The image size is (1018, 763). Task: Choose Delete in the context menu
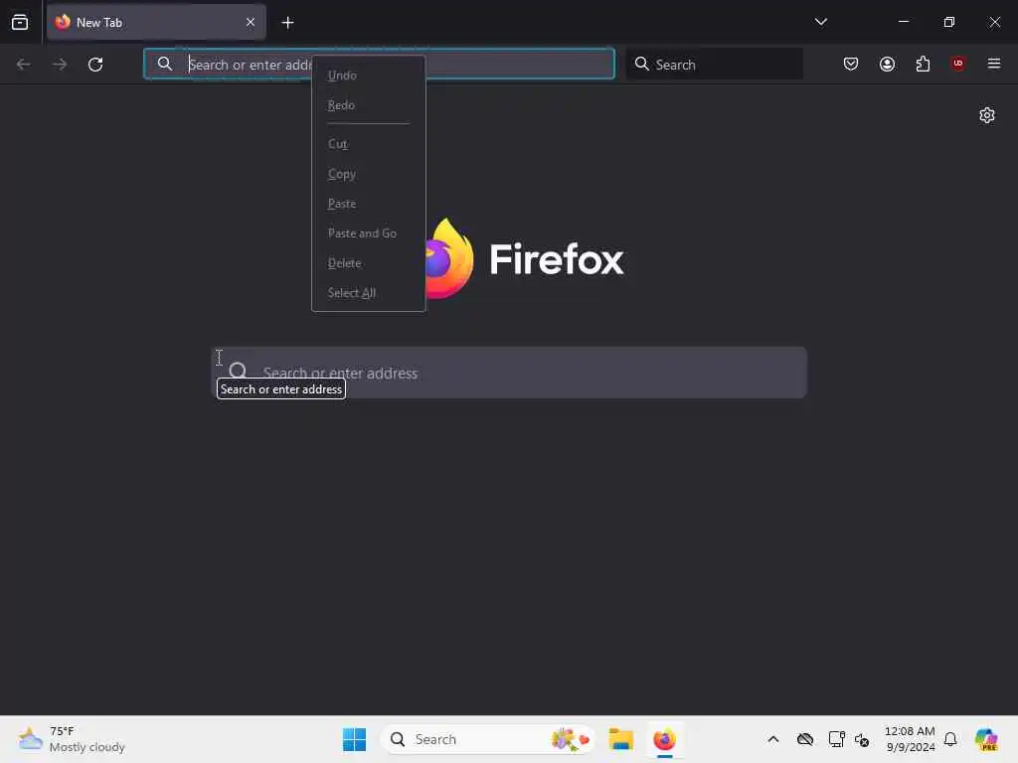click(368, 263)
